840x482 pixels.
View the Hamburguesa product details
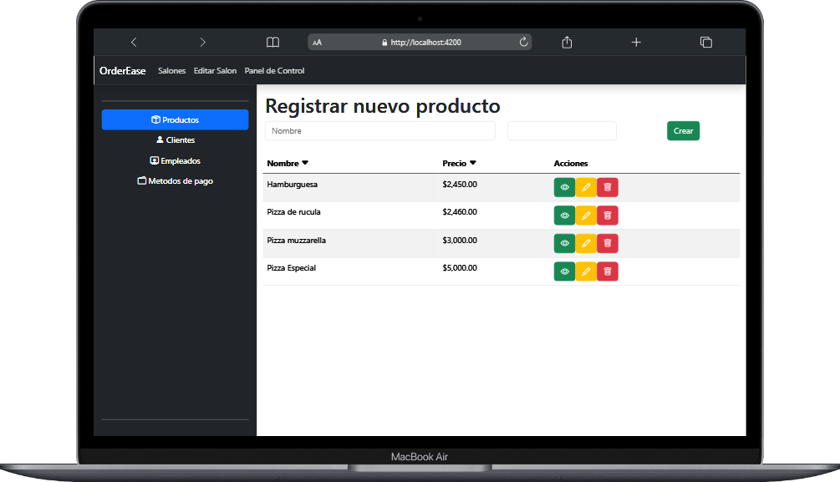(x=564, y=187)
